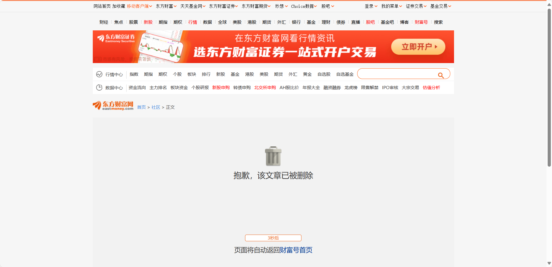Open 年报大全 link

311,88
